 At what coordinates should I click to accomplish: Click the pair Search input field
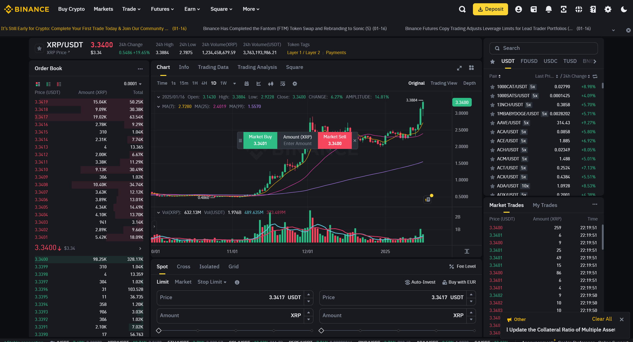coord(543,48)
